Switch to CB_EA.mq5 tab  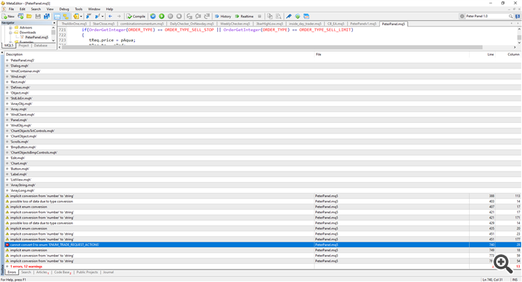(x=335, y=24)
